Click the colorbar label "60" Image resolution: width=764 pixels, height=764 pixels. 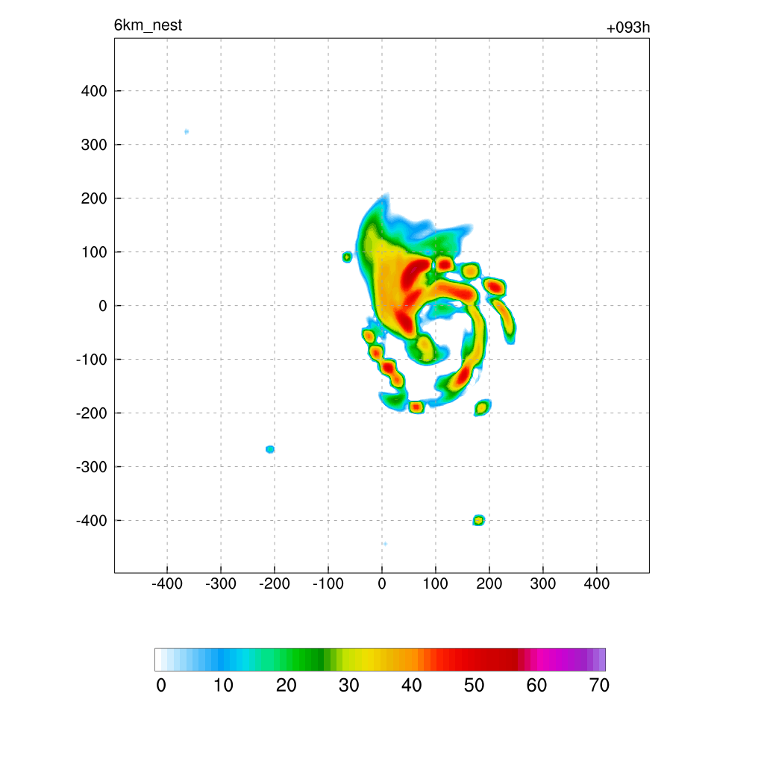tap(536, 686)
